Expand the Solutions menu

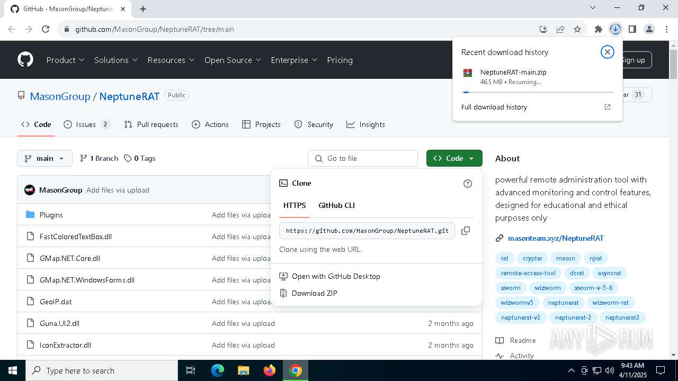(116, 60)
